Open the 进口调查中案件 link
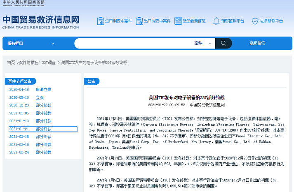Screen dimensions: 294x192 coord(118,21)
